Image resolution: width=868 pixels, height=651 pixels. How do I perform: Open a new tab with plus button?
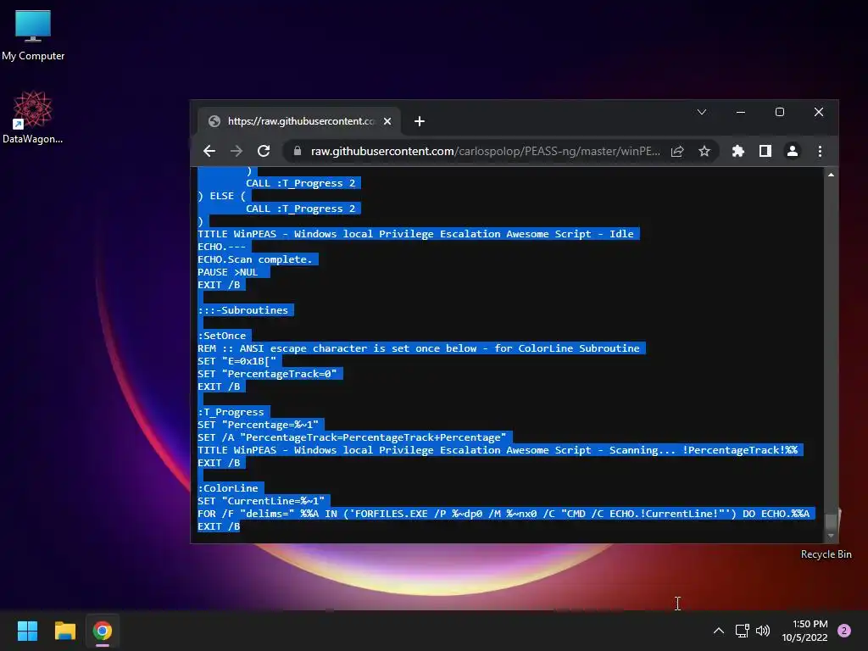[419, 121]
